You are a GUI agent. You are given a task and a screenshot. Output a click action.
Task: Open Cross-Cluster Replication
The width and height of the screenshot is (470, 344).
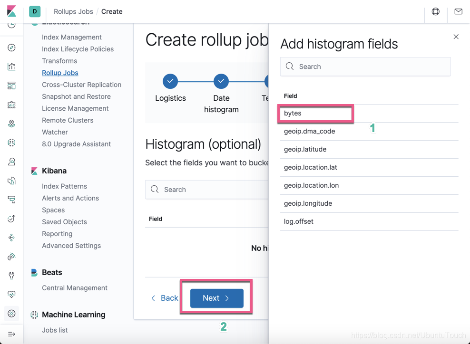coord(81,85)
